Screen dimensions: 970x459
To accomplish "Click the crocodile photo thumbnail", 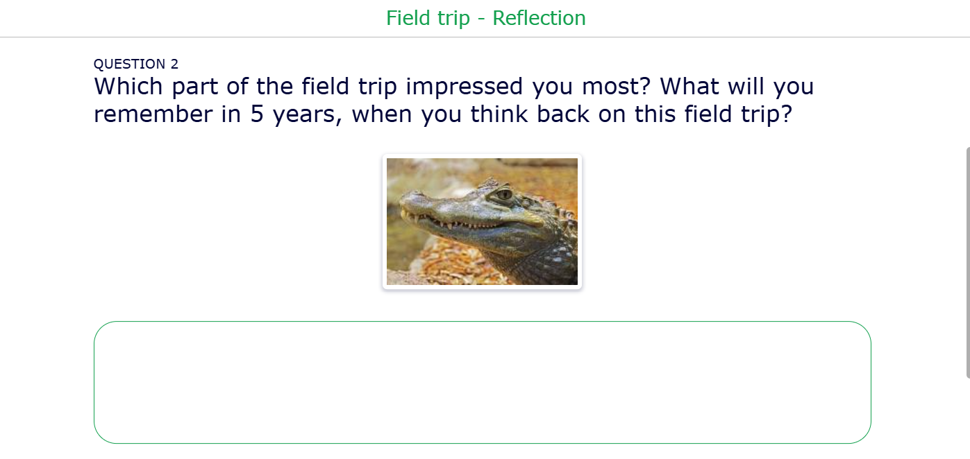I will 482,221.
